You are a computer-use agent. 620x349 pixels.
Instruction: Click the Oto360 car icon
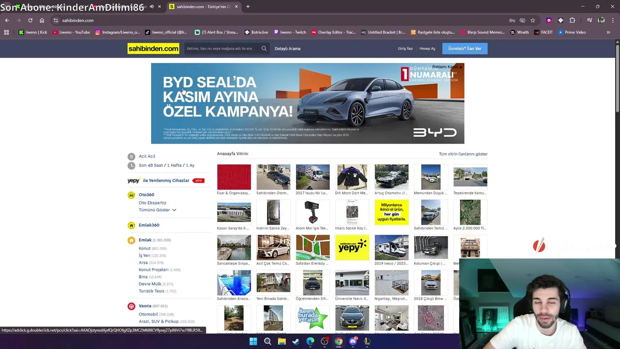[131, 195]
